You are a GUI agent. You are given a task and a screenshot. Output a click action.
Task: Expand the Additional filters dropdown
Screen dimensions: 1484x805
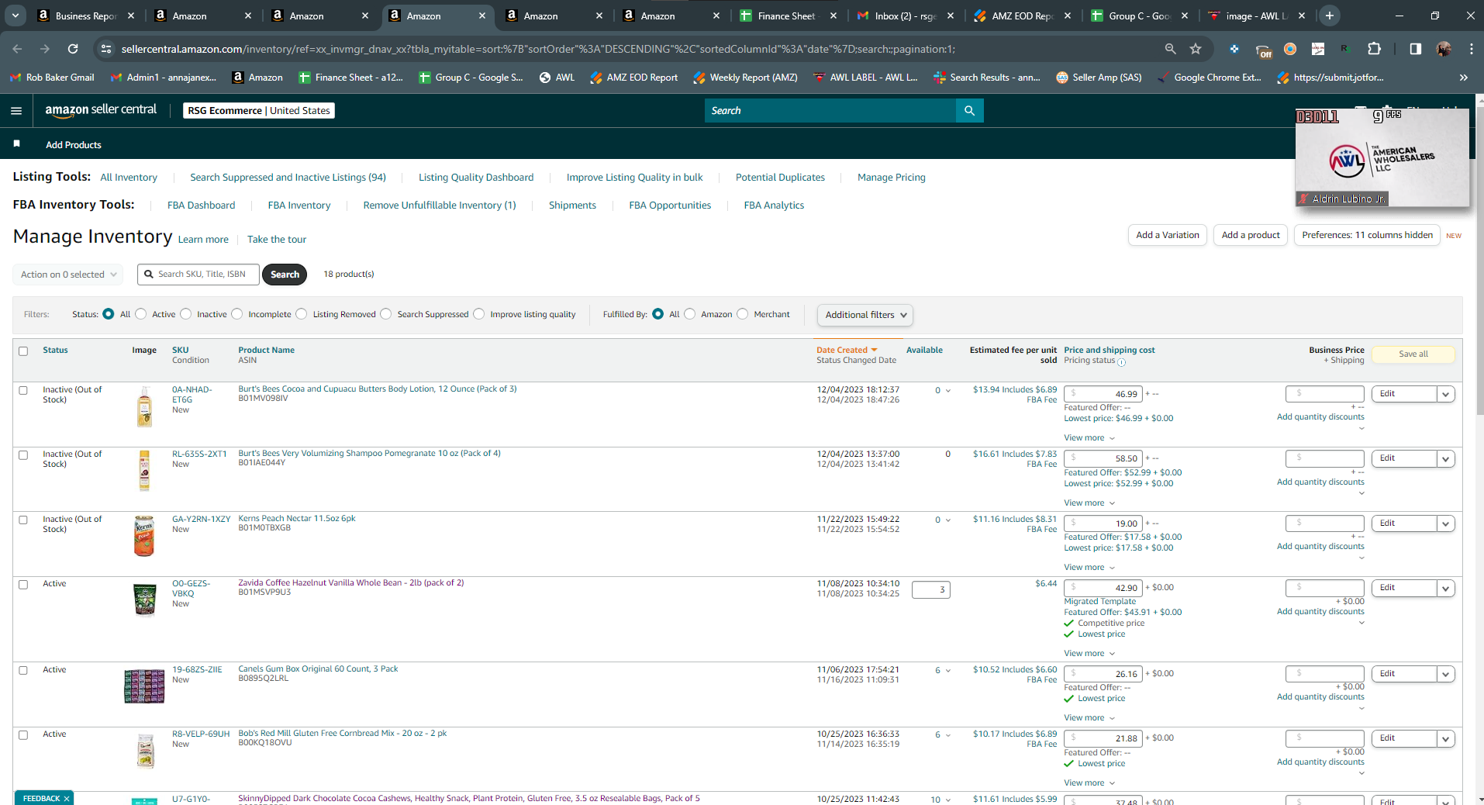(x=865, y=315)
